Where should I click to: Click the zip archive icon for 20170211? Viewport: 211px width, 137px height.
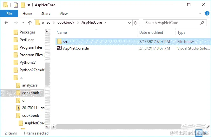[x=18, y=108]
